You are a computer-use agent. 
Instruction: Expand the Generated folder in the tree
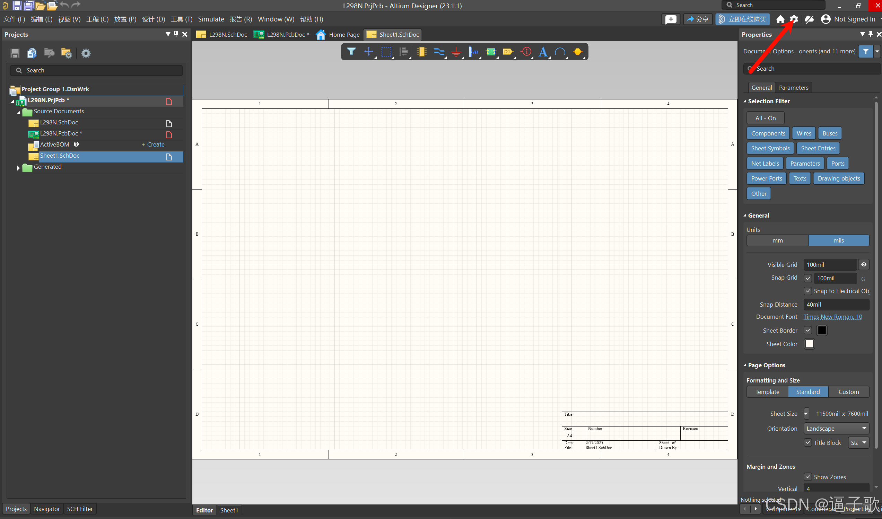coord(19,168)
